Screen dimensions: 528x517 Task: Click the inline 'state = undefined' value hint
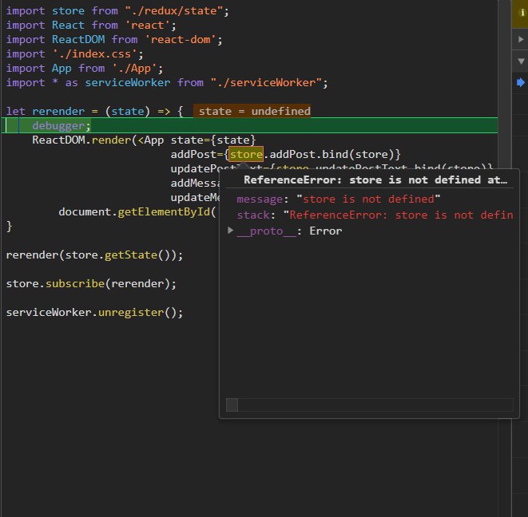click(x=253, y=112)
